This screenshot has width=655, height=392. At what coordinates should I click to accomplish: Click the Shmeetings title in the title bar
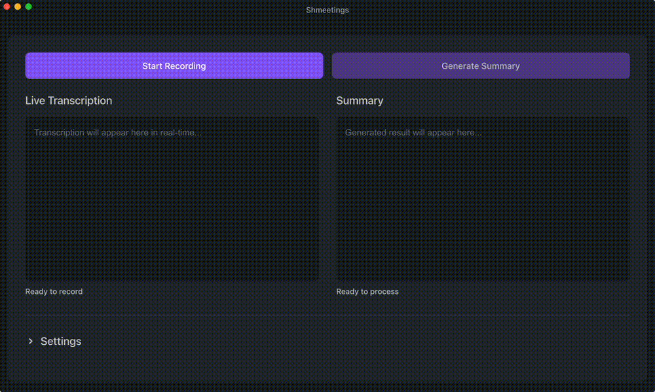(x=327, y=10)
